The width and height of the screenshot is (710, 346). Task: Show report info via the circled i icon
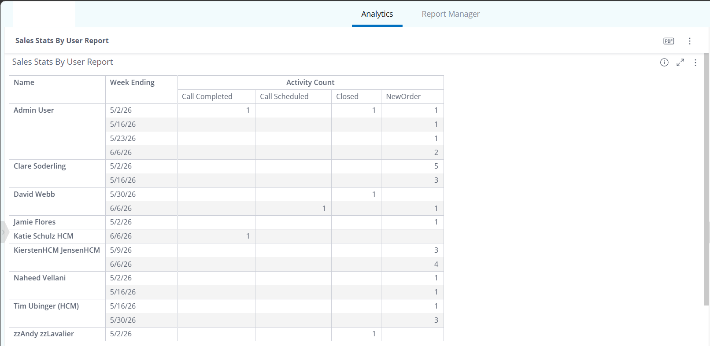point(664,63)
